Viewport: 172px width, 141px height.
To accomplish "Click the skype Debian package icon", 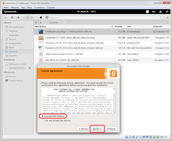I will (x=41, y=54).
